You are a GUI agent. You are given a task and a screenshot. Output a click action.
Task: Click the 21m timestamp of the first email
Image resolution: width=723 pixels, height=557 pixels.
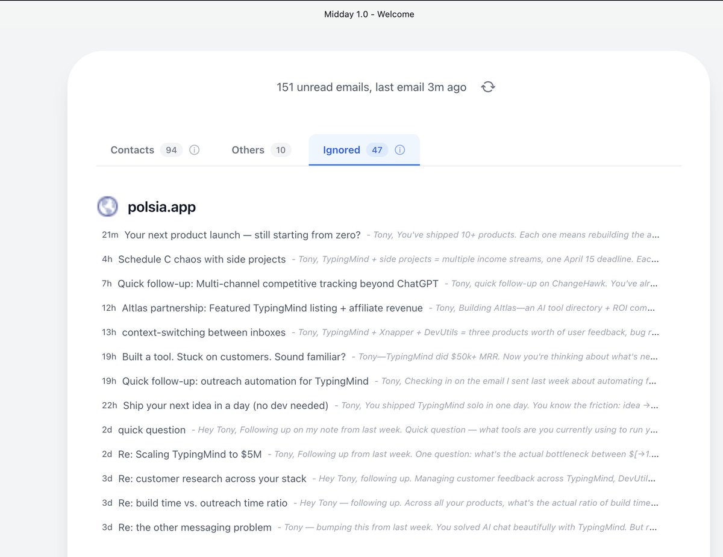pos(110,235)
